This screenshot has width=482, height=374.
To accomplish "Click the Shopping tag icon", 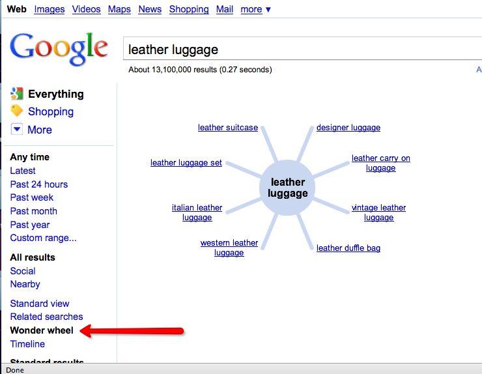I will tap(17, 111).
